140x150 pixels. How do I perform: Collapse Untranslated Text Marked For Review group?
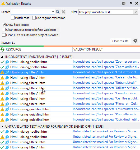click(x=2, y=127)
